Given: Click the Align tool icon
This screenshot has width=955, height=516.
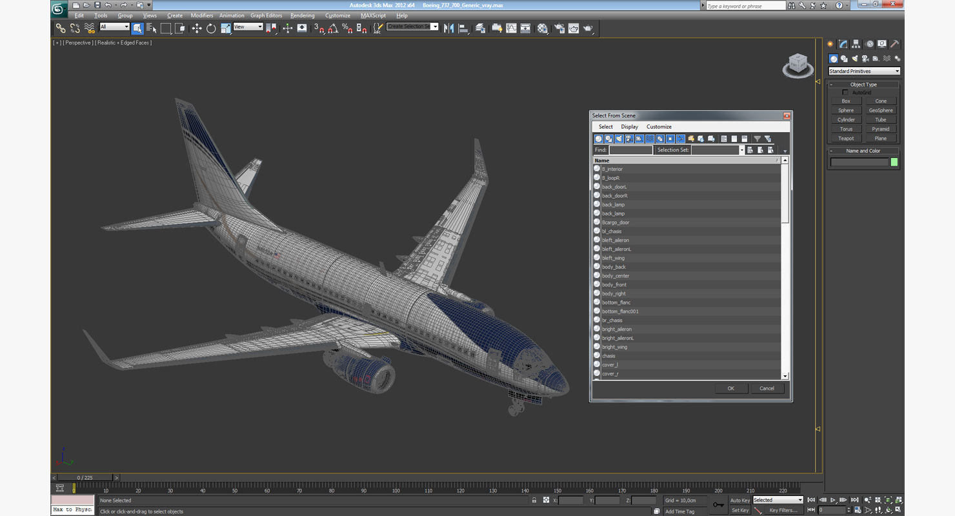Looking at the screenshot, I should point(463,28).
